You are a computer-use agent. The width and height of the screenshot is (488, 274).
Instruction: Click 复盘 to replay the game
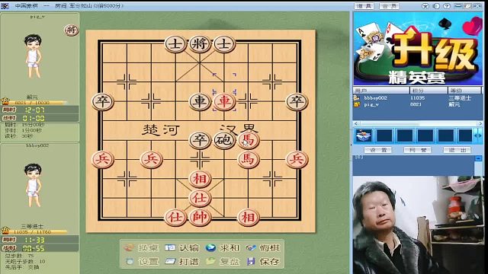223,262
